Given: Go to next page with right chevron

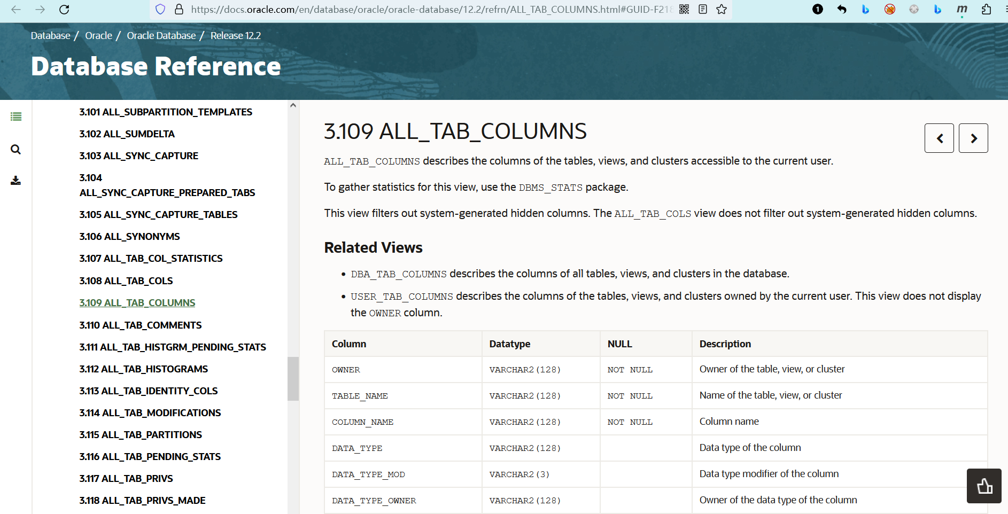Looking at the screenshot, I should [x=973, y=138].
